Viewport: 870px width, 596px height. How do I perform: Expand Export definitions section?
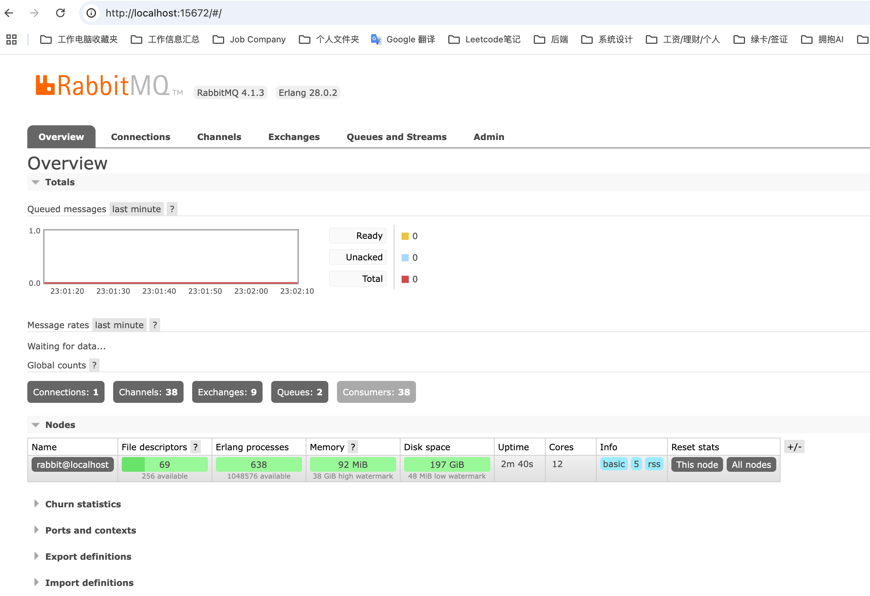[88, 557]
